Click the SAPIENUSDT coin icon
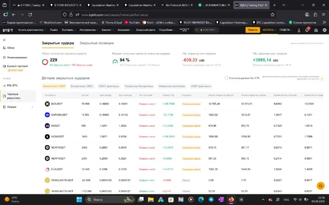329x205 pixels. pos(47,115)
